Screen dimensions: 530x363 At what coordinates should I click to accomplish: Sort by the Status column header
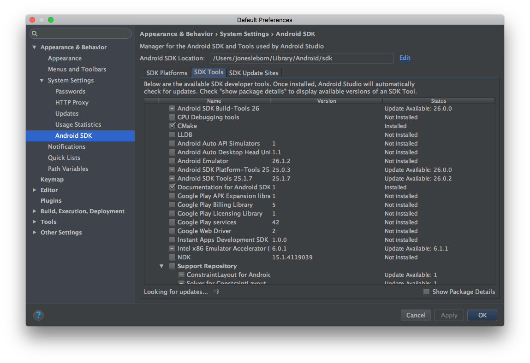click(438, 100)
